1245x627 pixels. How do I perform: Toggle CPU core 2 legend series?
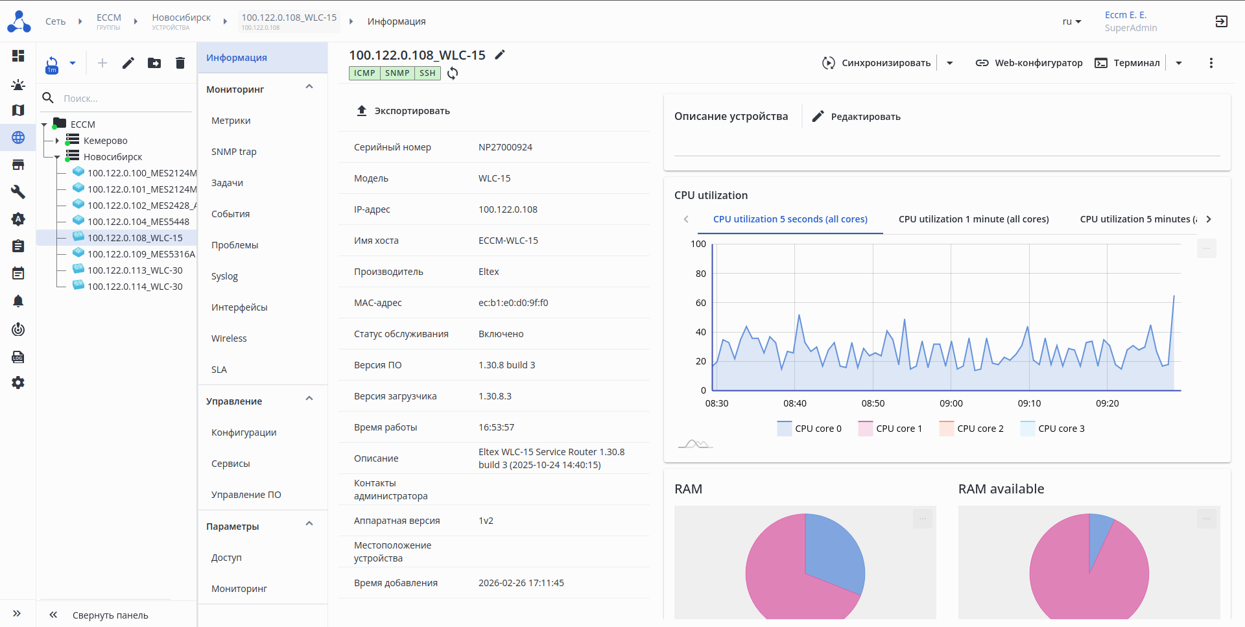coord(971,429)
